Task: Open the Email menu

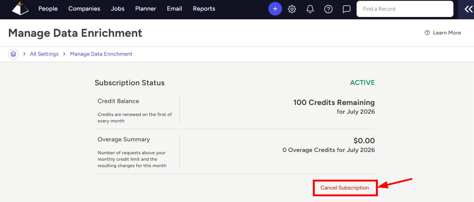Action: 174,9
